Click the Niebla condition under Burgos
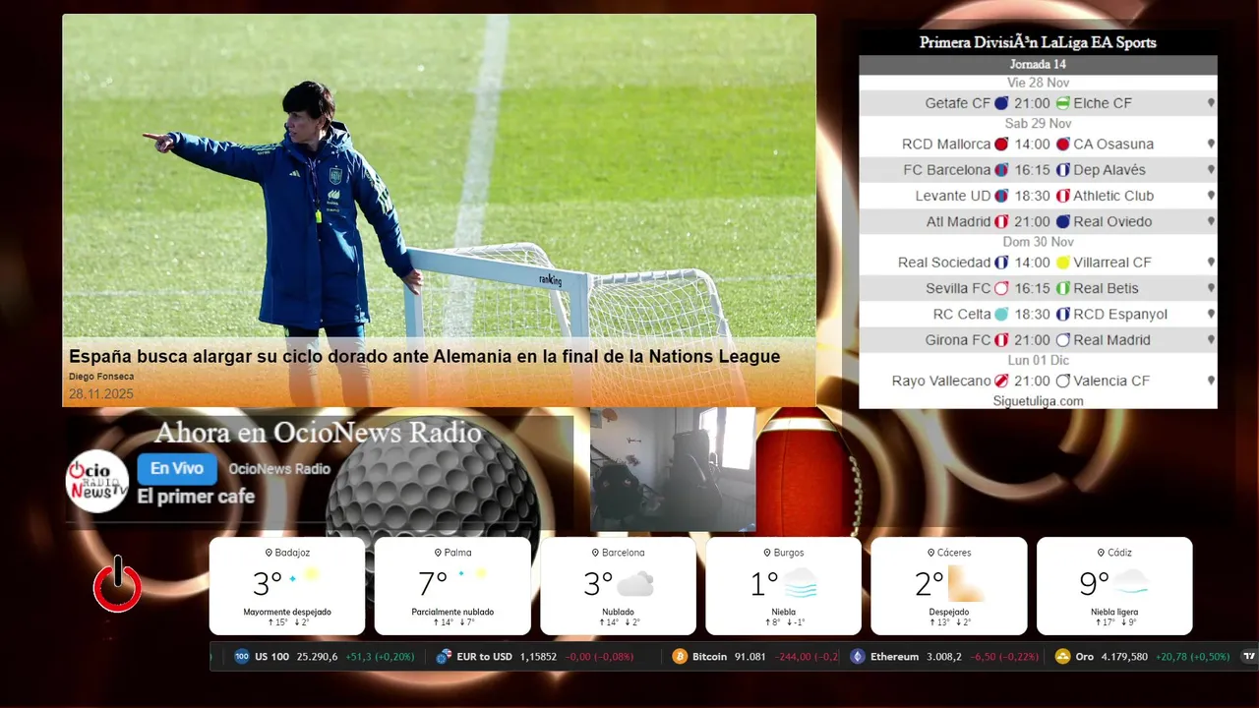Image resolution: width=1259 pixels, height=708 pixels. click(x=784, y=612)
